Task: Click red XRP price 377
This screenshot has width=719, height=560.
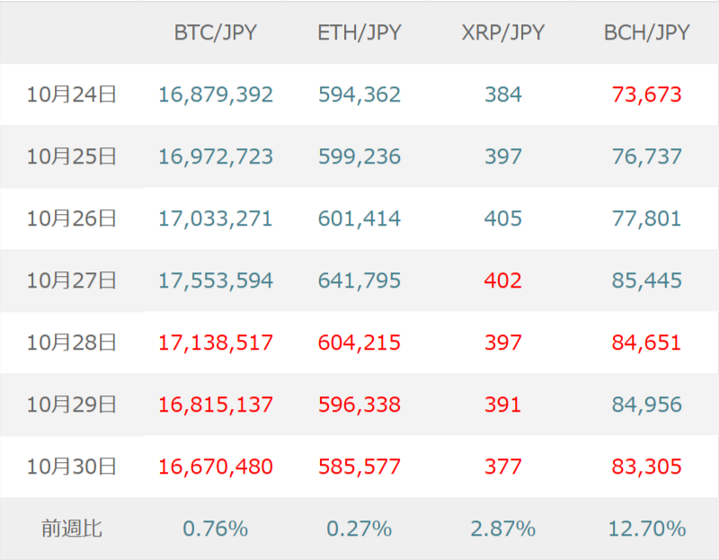Action: pyautogui.click(x=503, y=467)
